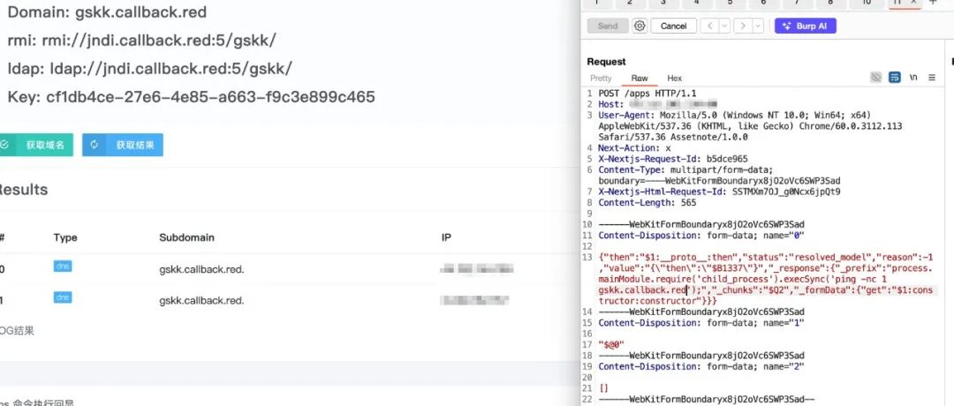Viewport: 954px width, 406px height.
Task: Open the back history dropdown arrow
Action: [x=724, y=26]
